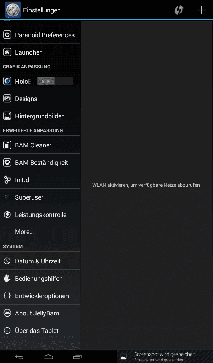Toggle the HoloBAM AUS switch

click(x=55, y=81)
